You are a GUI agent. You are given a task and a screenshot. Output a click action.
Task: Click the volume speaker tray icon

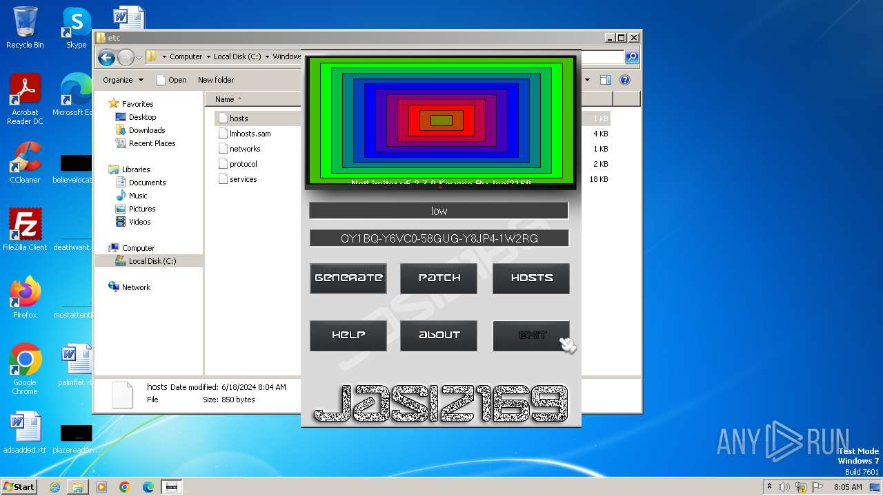(785, 487)
